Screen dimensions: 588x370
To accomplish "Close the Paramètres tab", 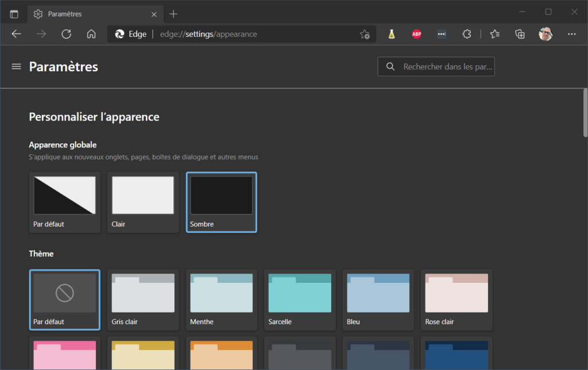I will click(x=154, y=14).
